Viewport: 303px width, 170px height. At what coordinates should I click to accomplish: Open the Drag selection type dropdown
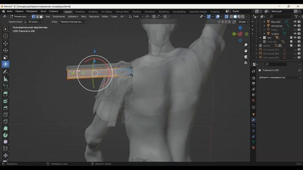pos(73,22)
